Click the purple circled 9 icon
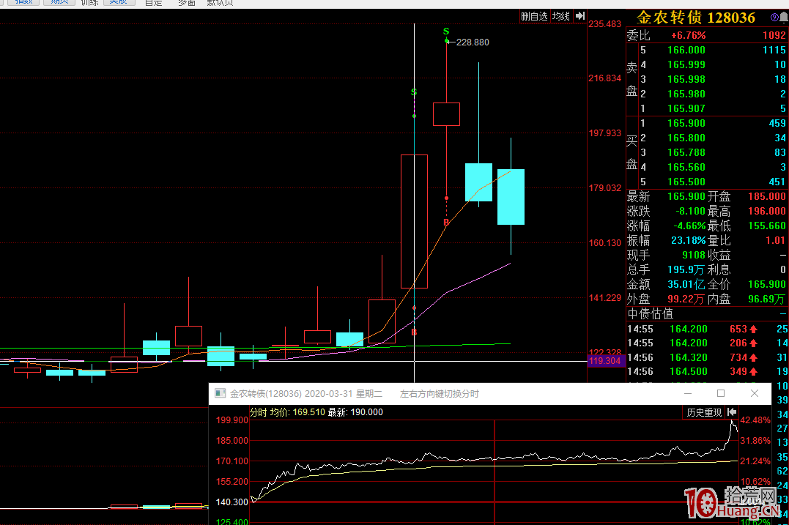789x525 pixels. pos(774,18)
